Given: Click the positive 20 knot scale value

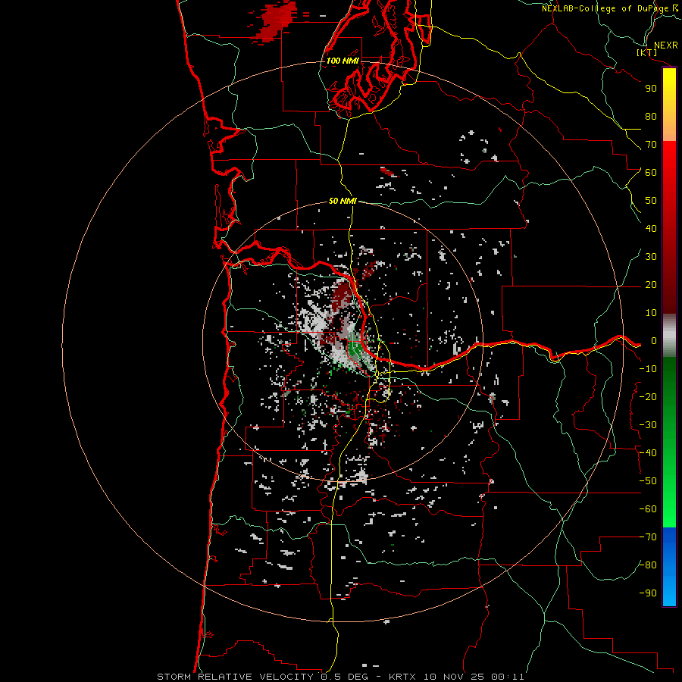Looking at the screenshot, I should pyautogui.click(x=651, y=284).
